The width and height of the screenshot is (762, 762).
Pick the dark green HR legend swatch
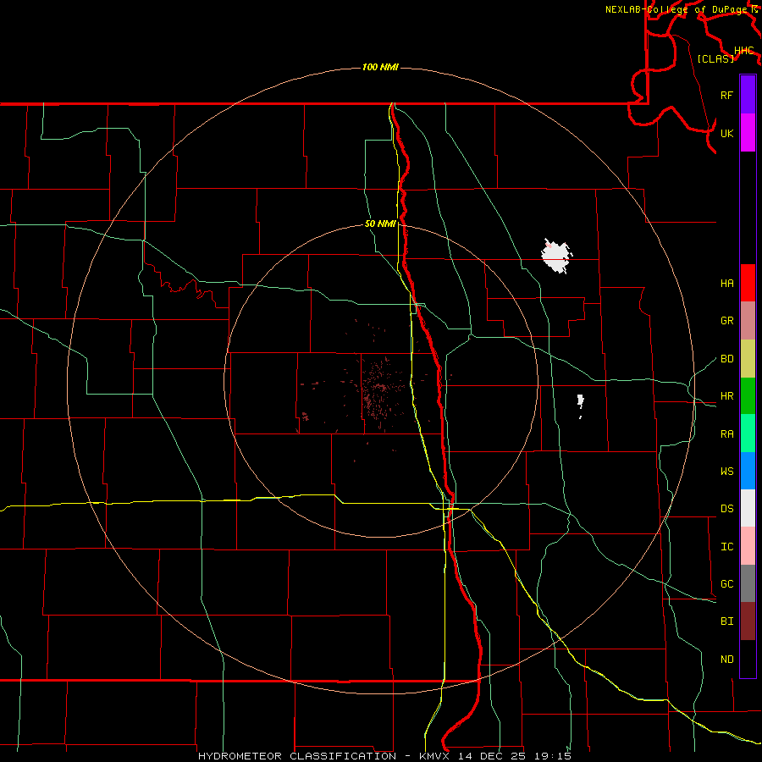coord(748,395)
